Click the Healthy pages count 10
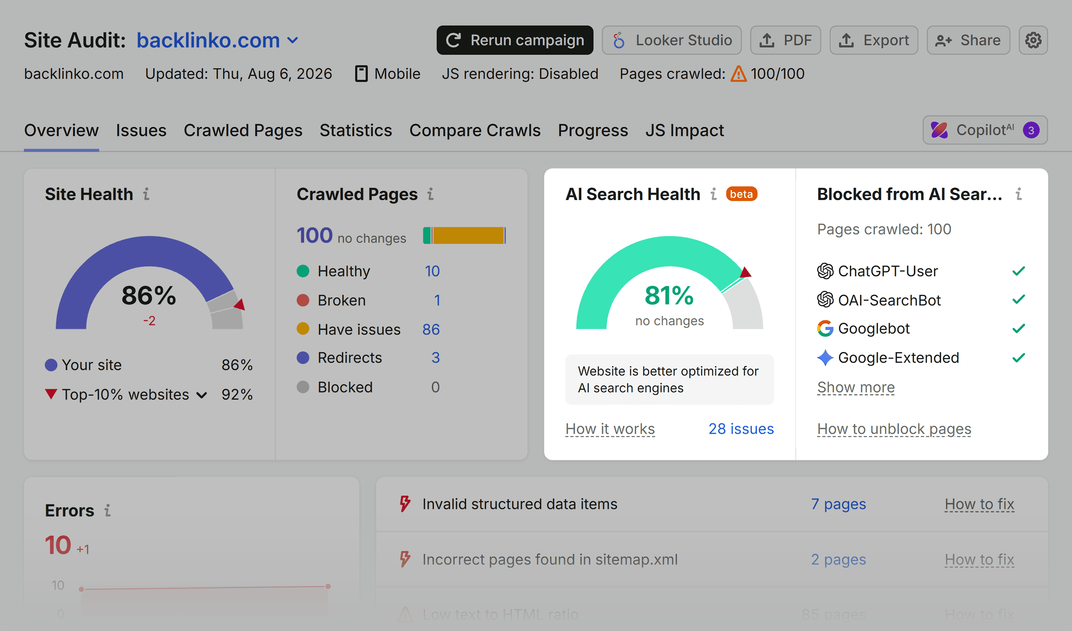The height and width of the screenshot is (631, 1072). click(x=432, y=271)
